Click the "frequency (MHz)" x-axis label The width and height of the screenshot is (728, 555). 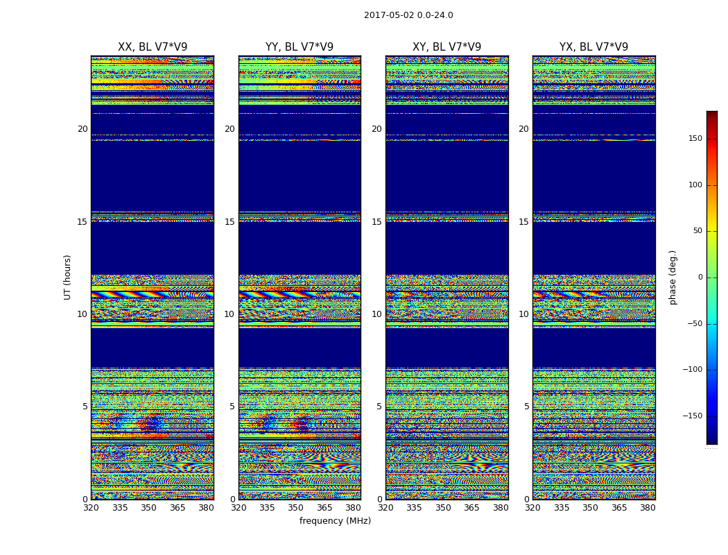[x=335, y=521]
